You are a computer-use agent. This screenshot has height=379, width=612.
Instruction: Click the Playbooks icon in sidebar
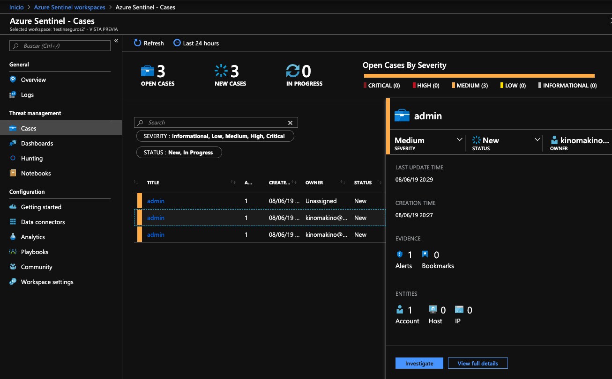13,252
